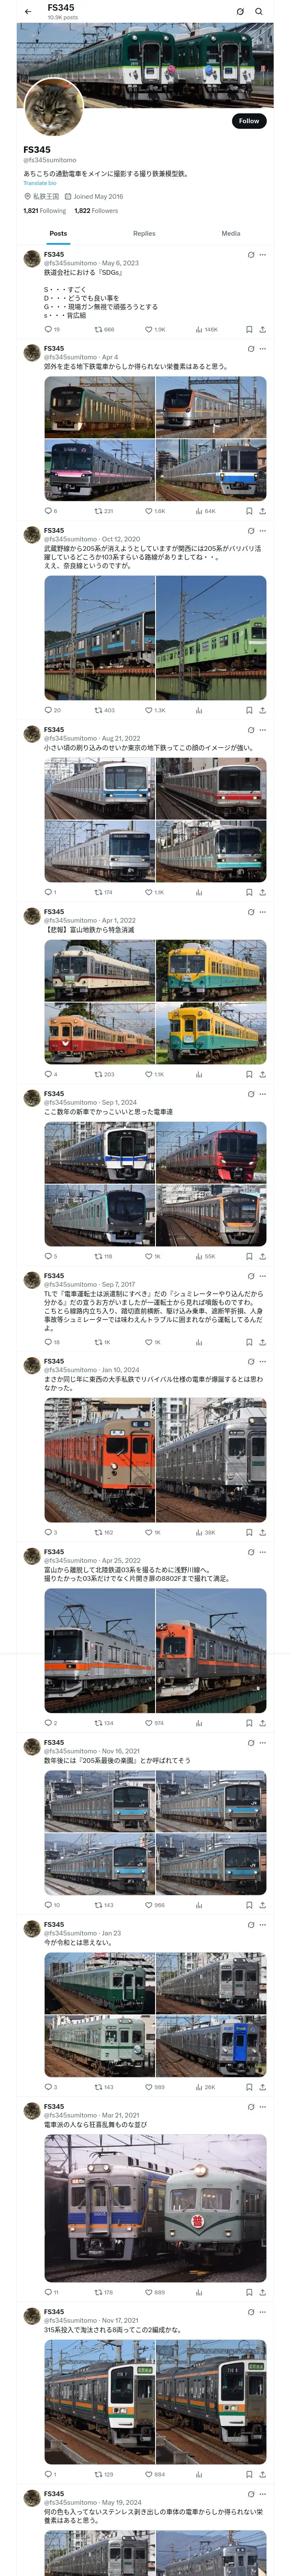Switch to the Media tab
The height and width of the screenshot is (2576, 290).
pyautogui.click(x=231, y=233)
